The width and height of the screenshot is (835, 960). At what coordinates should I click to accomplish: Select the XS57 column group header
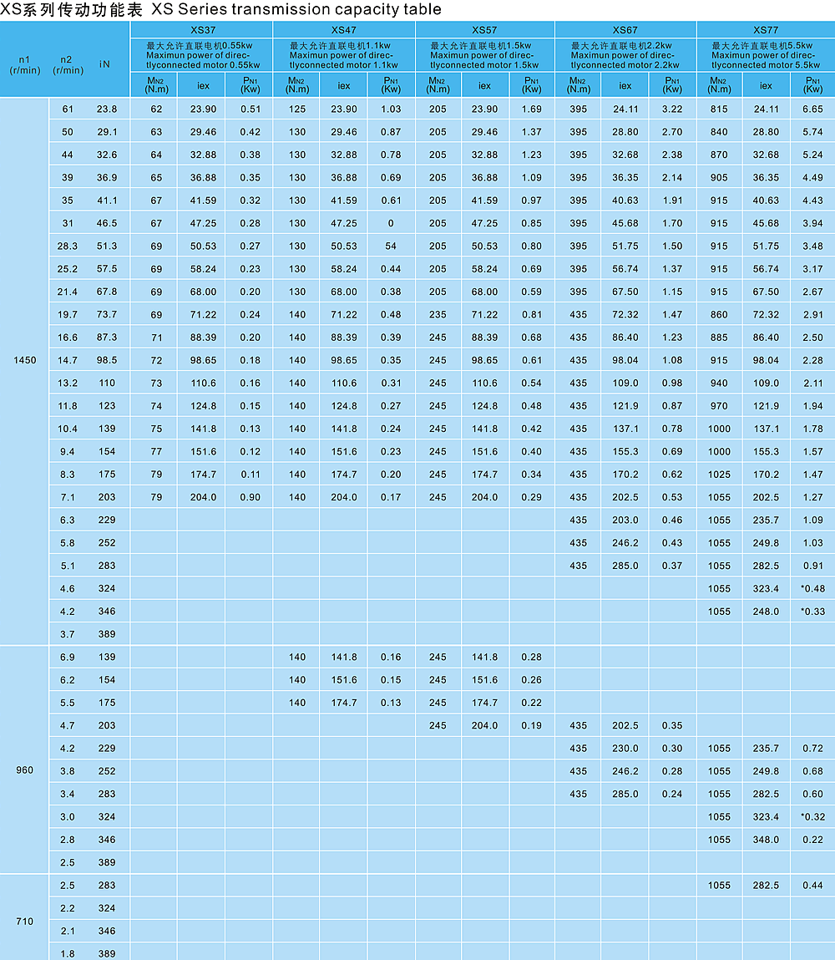484,29
